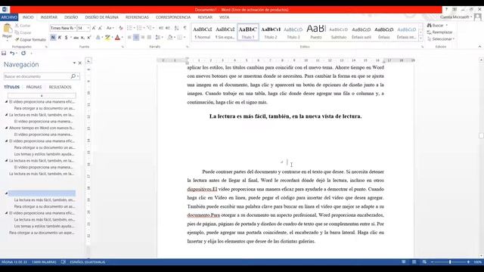Switch to the REFERENCIAS tab
The image size is (484, 272).
point(137,17)
